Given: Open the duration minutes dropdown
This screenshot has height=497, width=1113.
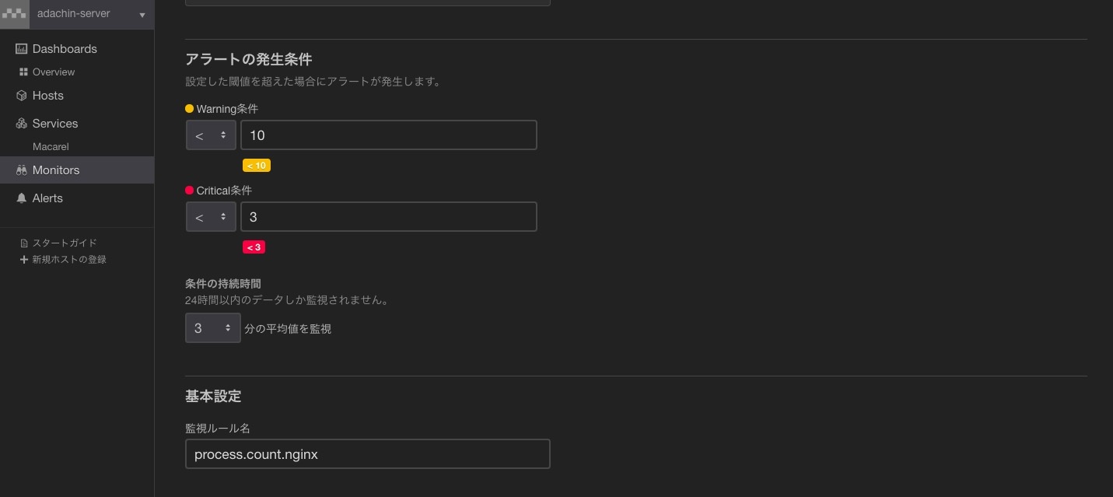Looking at the screenshot, I should [x=212, y=328].
